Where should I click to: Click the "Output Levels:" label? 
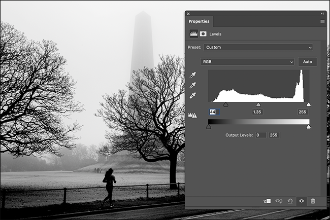pos(239,135)
